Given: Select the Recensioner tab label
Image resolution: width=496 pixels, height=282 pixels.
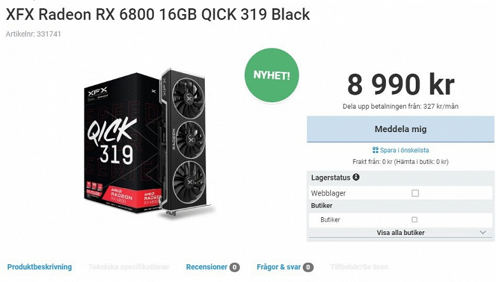Looking at the screenshot, I should pos(207,267).
